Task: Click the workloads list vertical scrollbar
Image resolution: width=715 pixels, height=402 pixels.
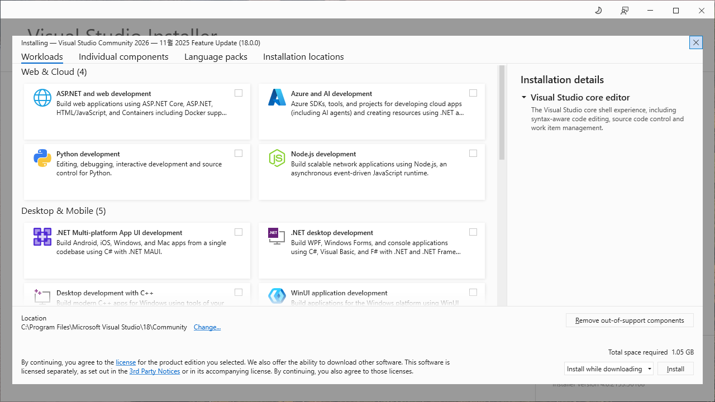Action: tap(502, 112)
